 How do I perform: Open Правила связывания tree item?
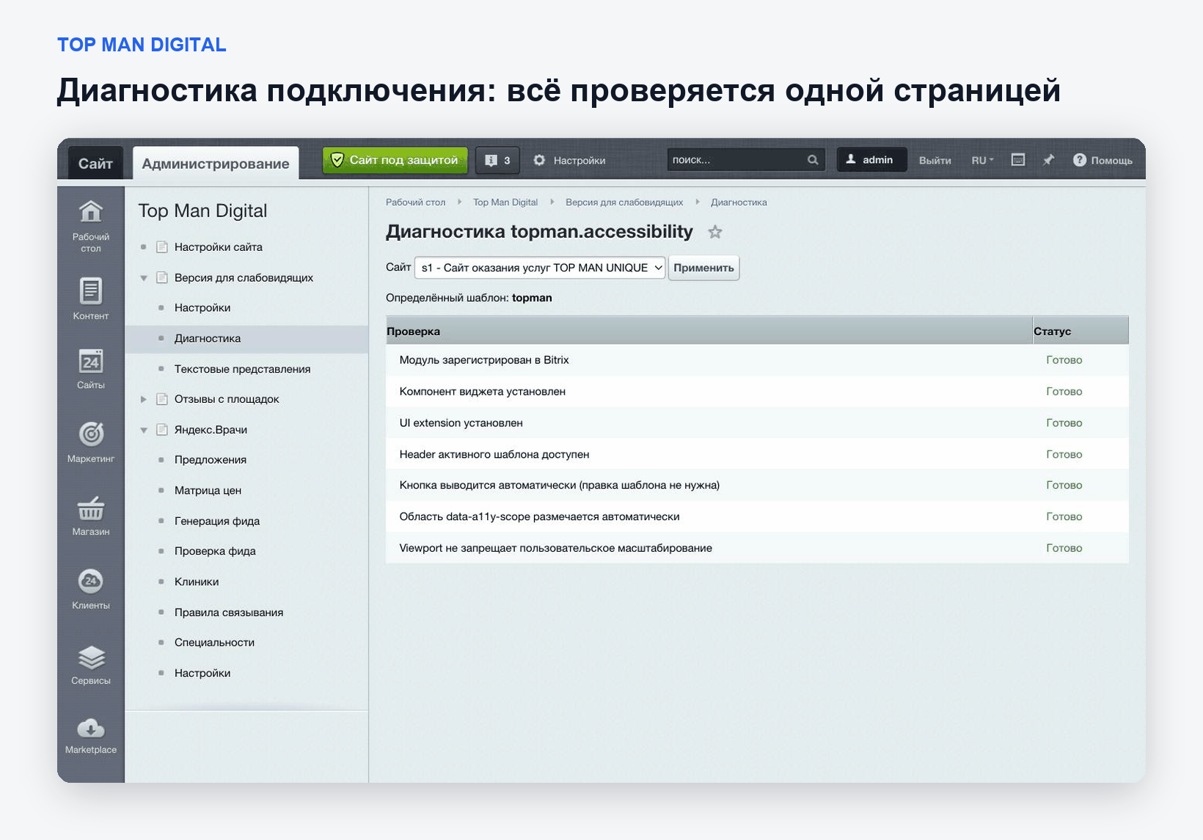pos(229,613)
